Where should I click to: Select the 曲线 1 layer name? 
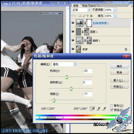pyautogui.click(x=96, y=40)
